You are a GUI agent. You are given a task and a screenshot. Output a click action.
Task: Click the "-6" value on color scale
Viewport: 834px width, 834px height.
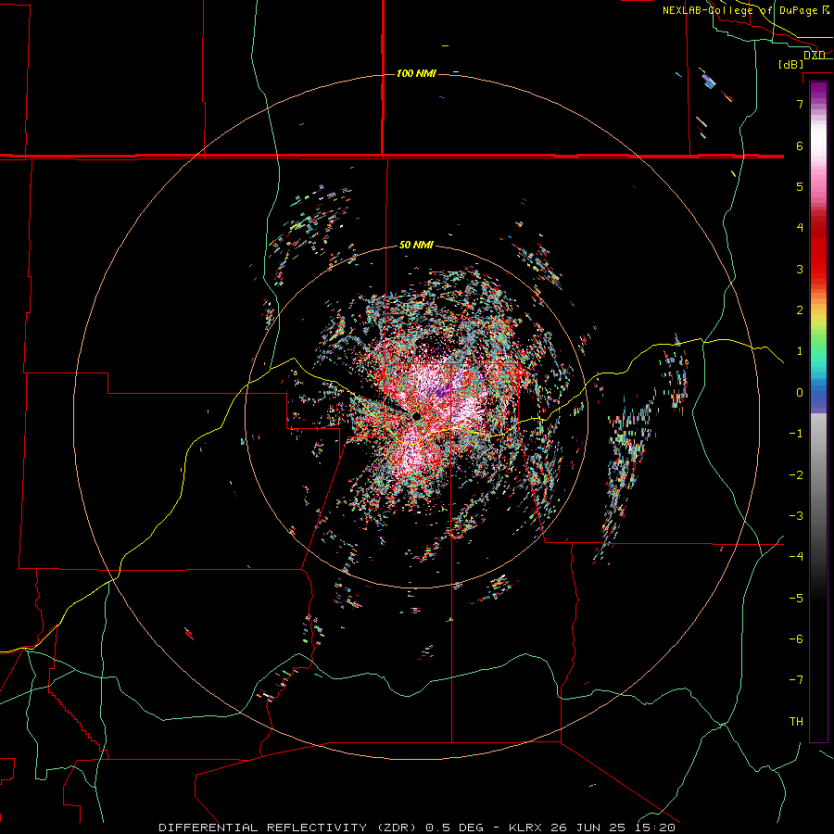[x=796, y=639]
